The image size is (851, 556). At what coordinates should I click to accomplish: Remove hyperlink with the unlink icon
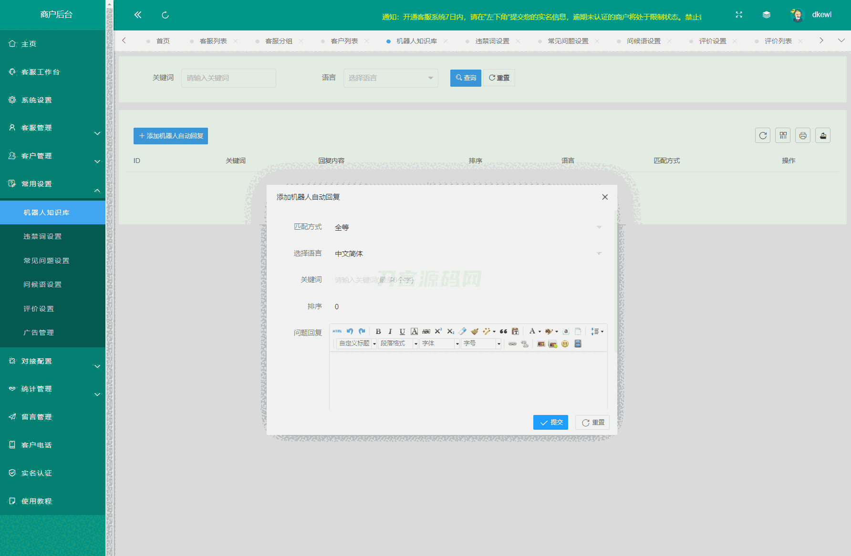coord(524,344)
